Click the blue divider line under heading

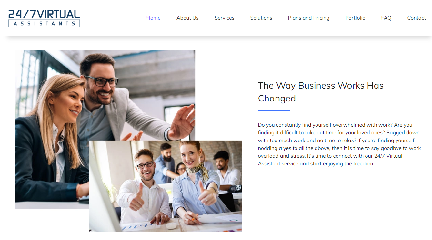(274, 110)
